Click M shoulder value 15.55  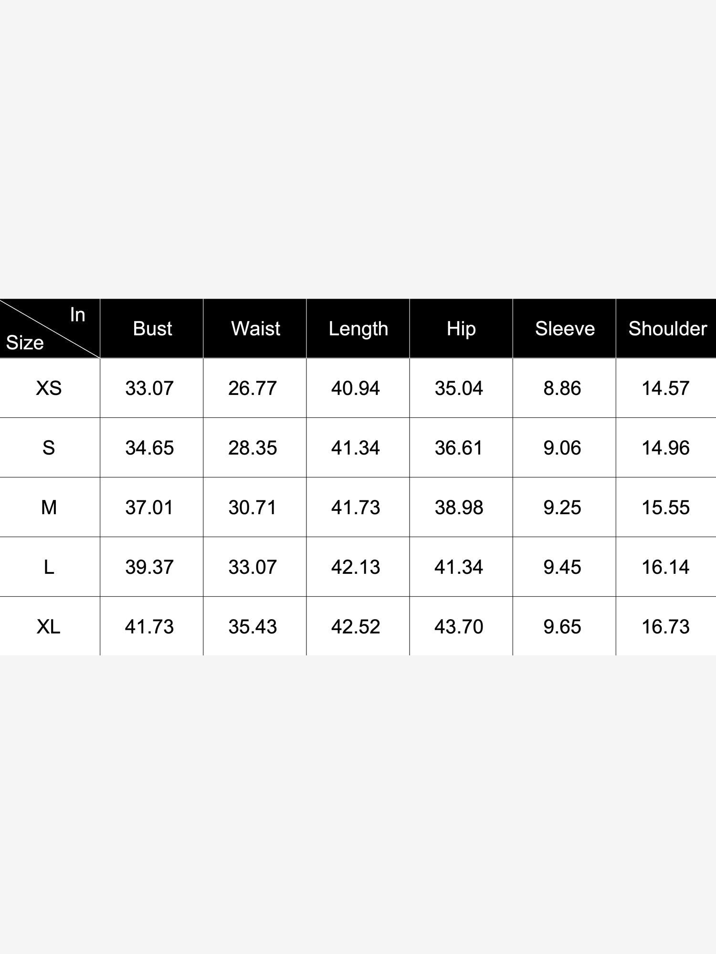coord(665,508)
